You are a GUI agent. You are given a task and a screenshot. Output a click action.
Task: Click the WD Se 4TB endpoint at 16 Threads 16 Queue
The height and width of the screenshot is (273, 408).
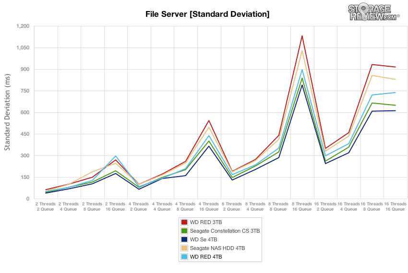pyautogui.click(x=395, y=111)
